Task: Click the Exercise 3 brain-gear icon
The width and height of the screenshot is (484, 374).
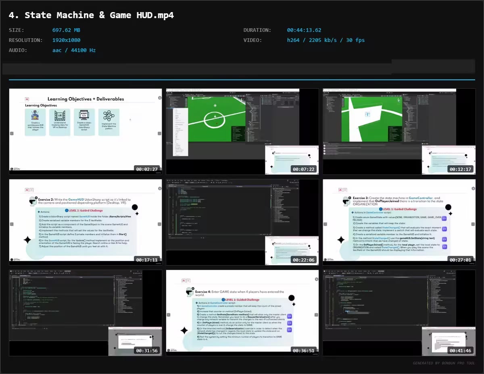Action: point(347,201)
